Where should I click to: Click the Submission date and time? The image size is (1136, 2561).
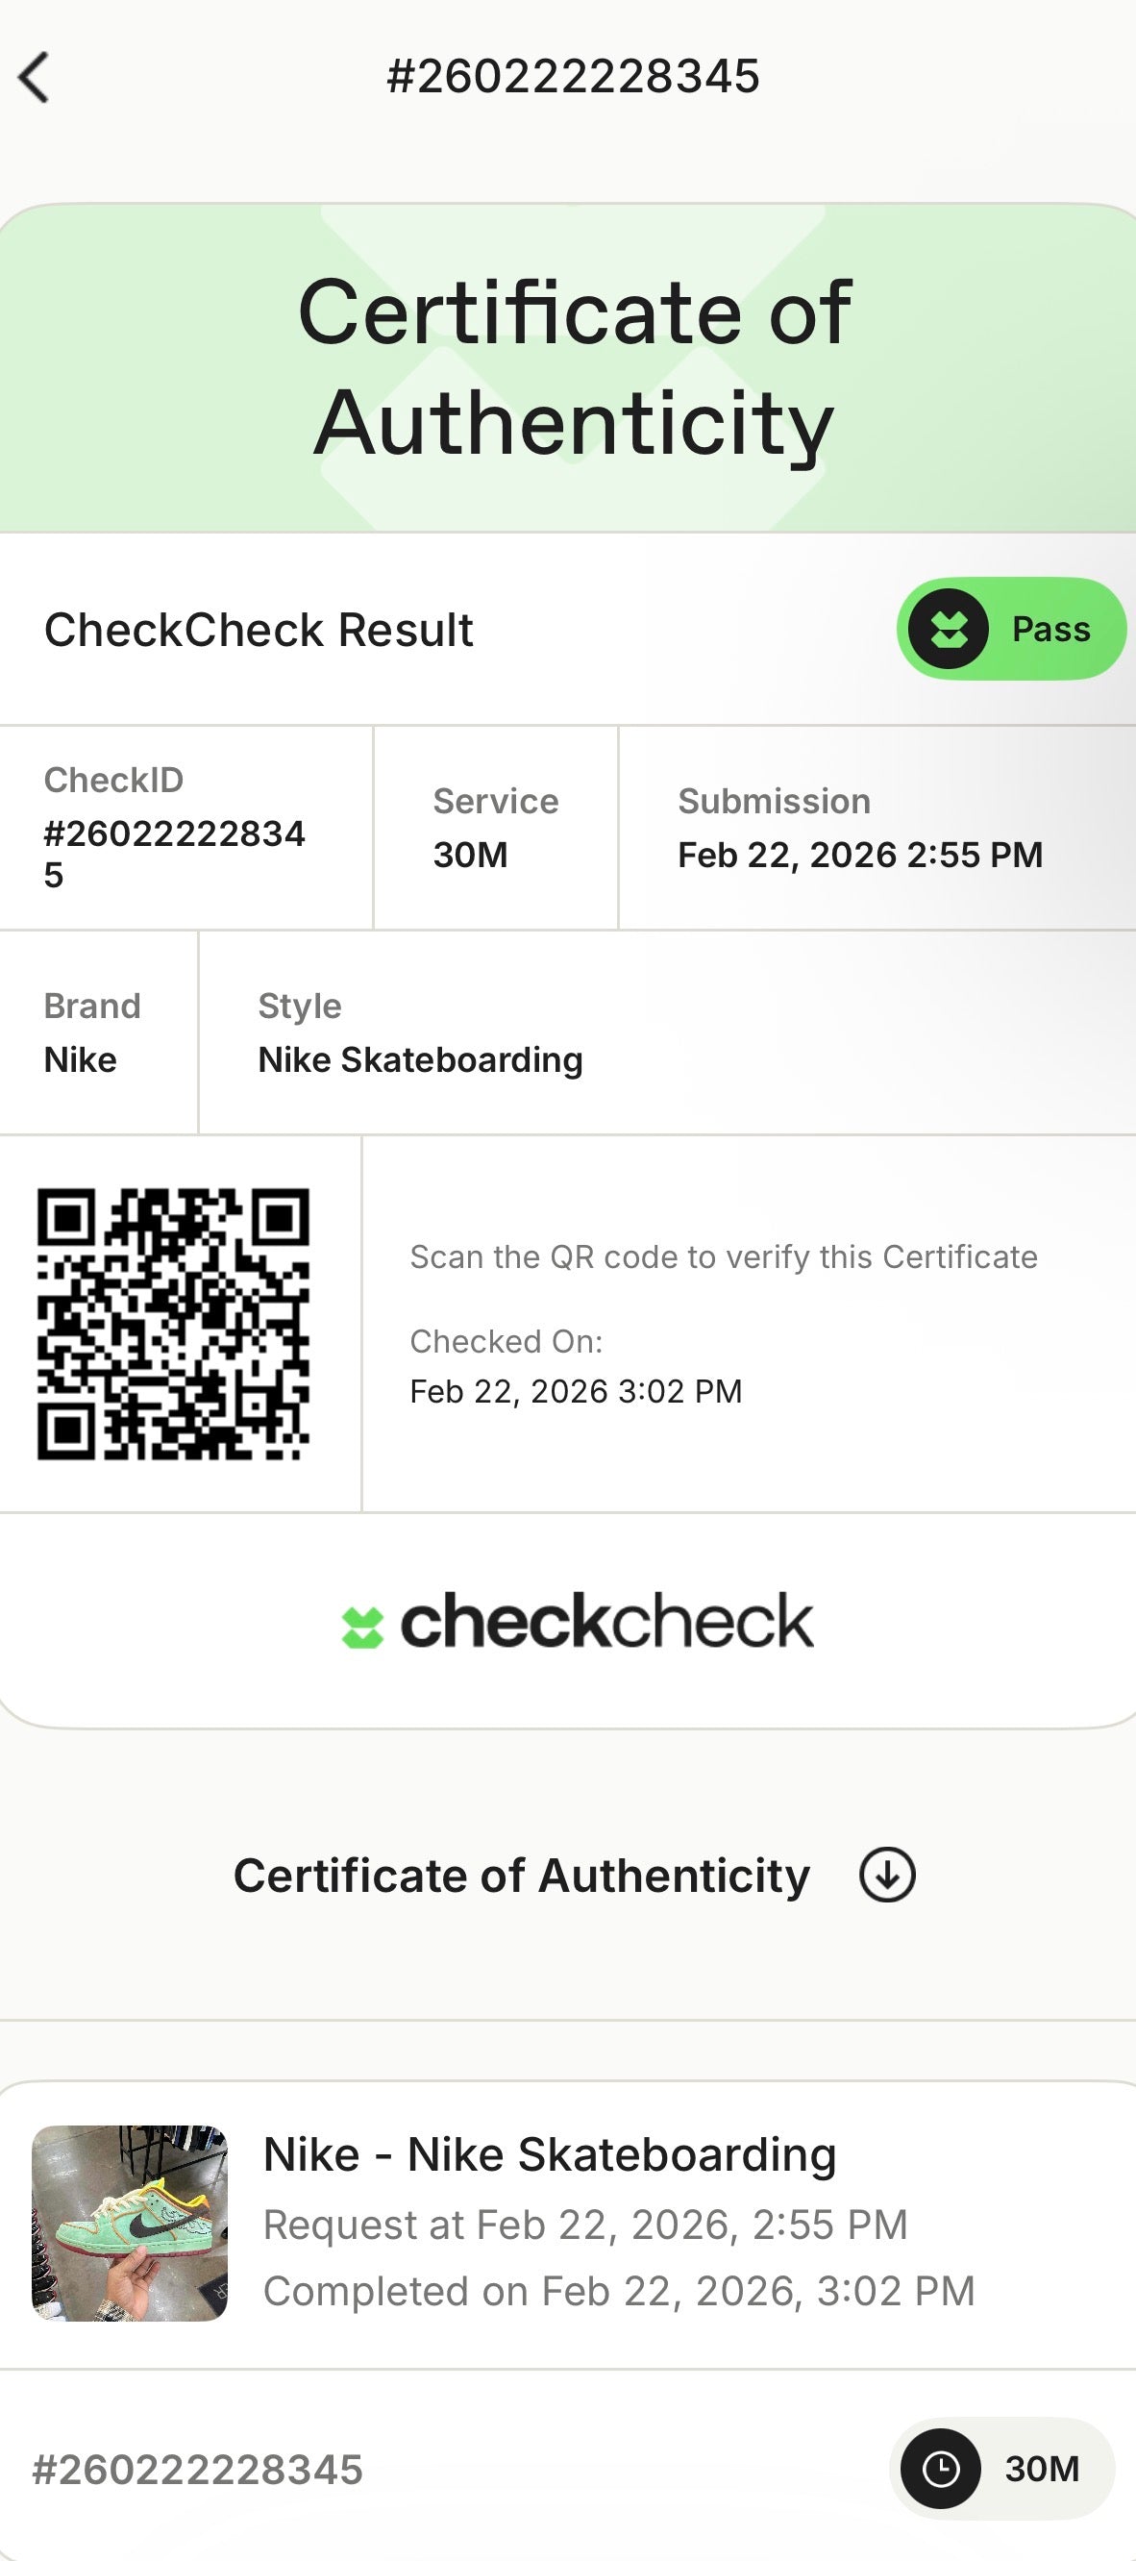860,854
